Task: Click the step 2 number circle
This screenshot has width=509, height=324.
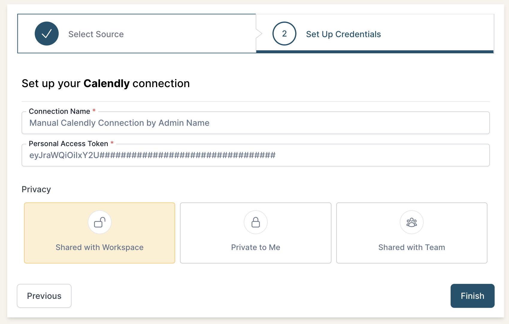Action: (284, 34)
